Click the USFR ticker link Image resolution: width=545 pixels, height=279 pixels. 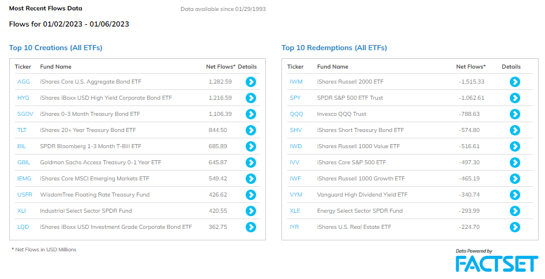[25, 195]
